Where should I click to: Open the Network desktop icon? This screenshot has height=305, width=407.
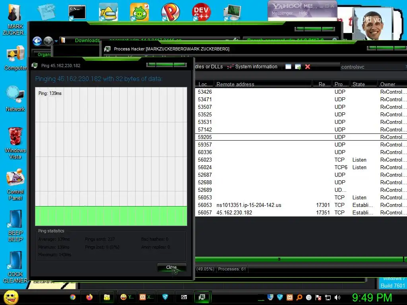tap(16, 99)
